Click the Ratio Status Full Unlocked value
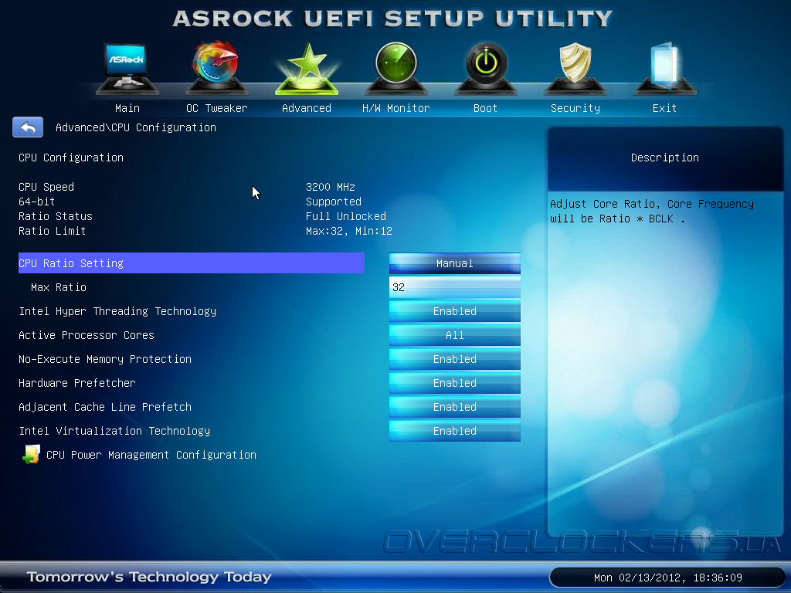Image resolution: width=791 pixels, height=593 pixels. click(x=345, y=216)
